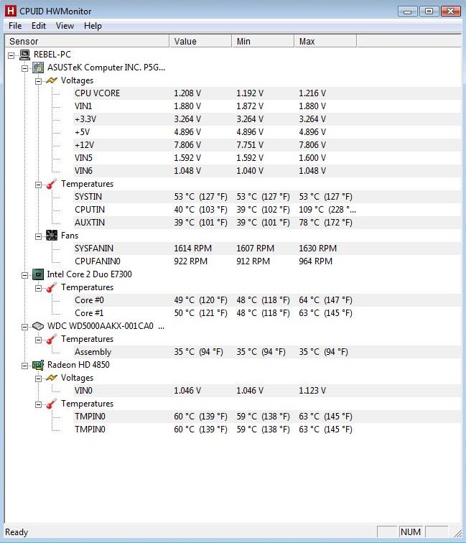Click the HWMonitor app icon in title bar
Screen dimensions: 466x543
[11, 11]
